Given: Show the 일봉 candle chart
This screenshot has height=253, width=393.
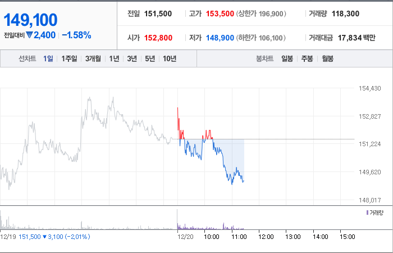Looking at the screenshot, I should pyautogui.click(x=287, y=58).
